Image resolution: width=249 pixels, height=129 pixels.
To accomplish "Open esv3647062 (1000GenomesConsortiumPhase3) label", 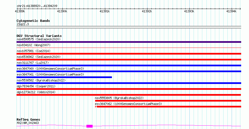I will click(128, 104).
